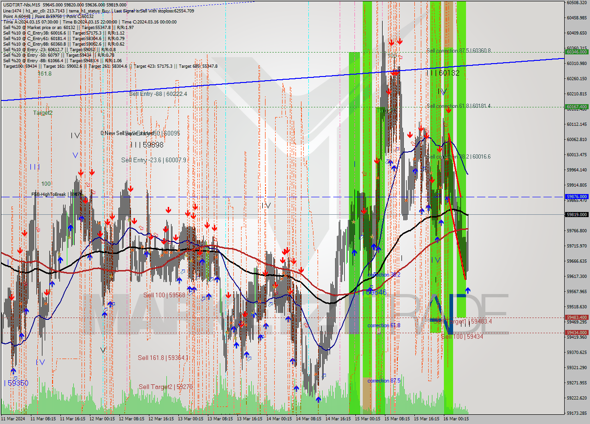
Task: Click '0 New Sell wave started' label
Action: point(127,133)
